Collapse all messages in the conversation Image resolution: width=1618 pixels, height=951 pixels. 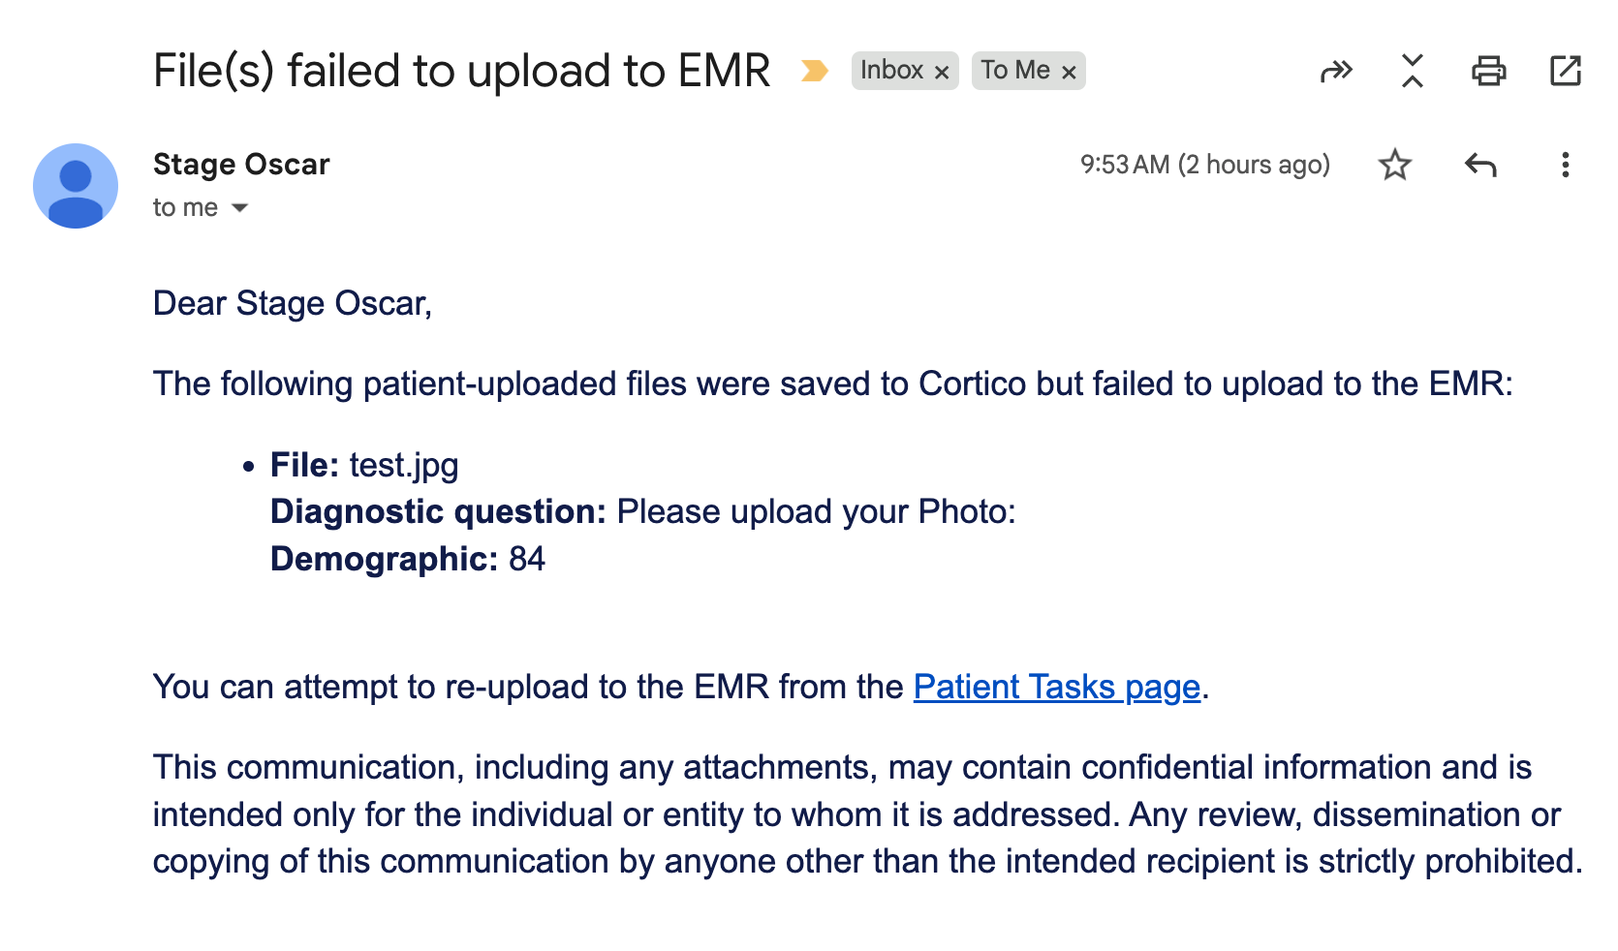1413,71
